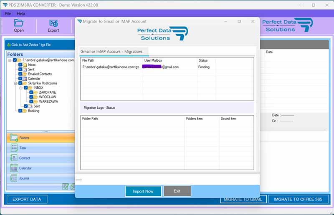Collapse the INBOX subfolder tree node
The height and width of the screenshot is (215, 334).
click(x=21, y=88)
